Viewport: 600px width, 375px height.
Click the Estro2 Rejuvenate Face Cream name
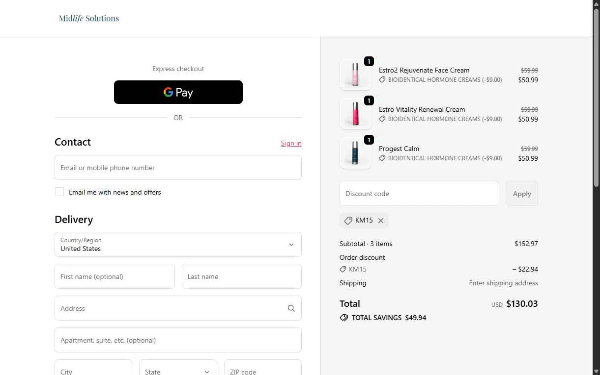coord(424,70)
